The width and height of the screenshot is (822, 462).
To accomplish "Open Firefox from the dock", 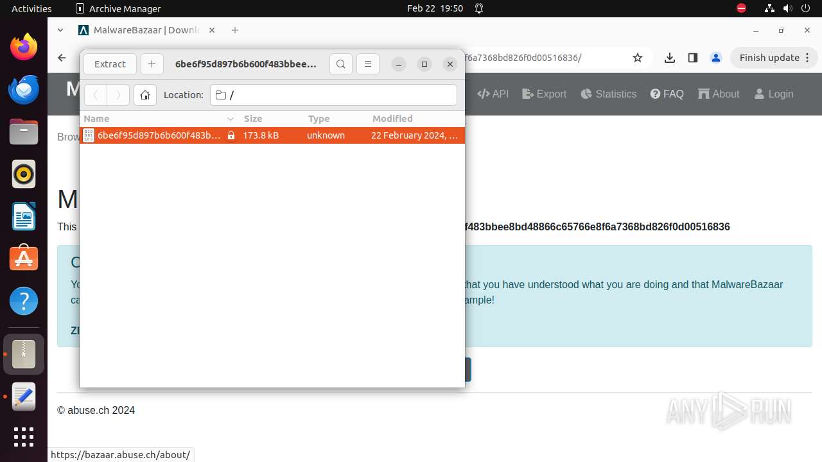I will pos(24,47).
